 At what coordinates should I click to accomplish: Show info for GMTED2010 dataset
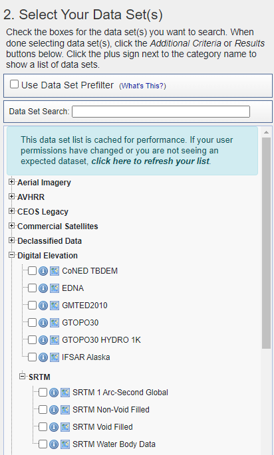coord(43,306)
